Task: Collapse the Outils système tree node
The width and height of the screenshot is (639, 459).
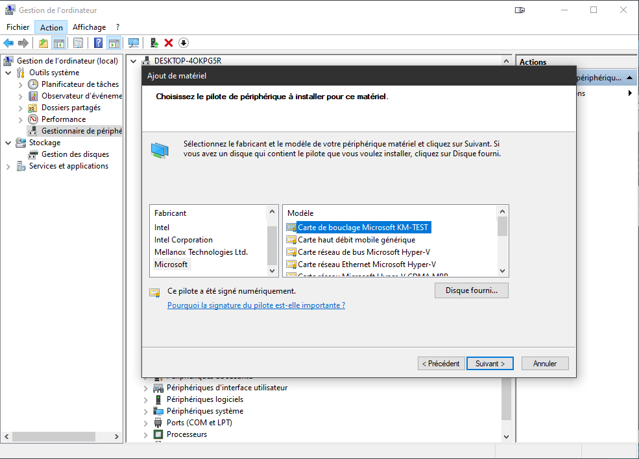Action: (8, 73)
